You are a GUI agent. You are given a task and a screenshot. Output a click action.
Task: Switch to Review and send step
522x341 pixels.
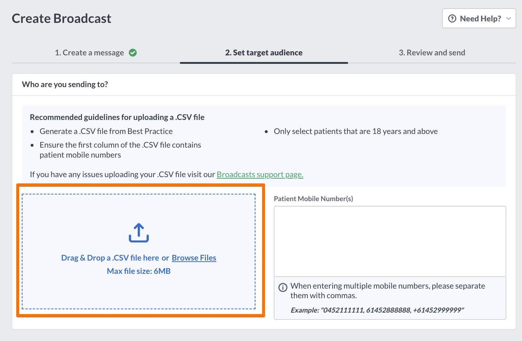(432, 53)
